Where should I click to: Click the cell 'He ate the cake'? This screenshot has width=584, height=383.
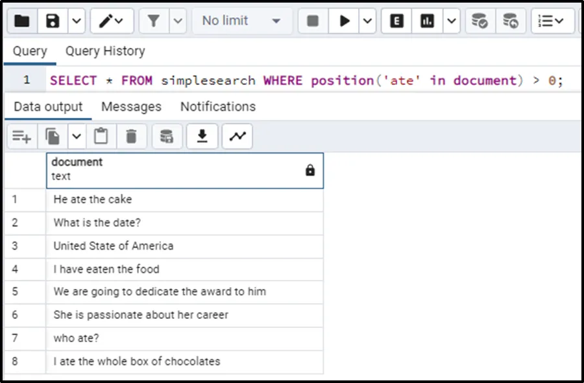pyautogui.click(x=93, y=200)
